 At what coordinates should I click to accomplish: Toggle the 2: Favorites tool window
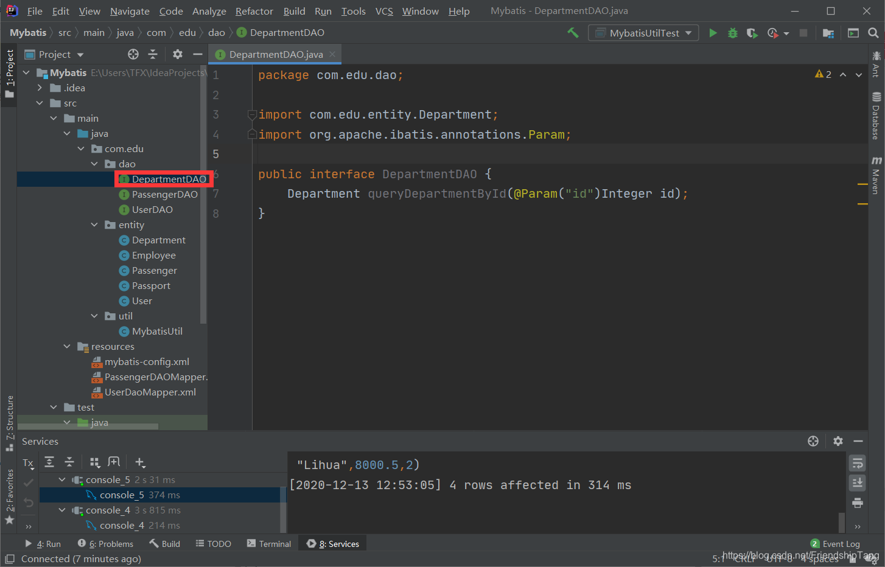(9, 497)
